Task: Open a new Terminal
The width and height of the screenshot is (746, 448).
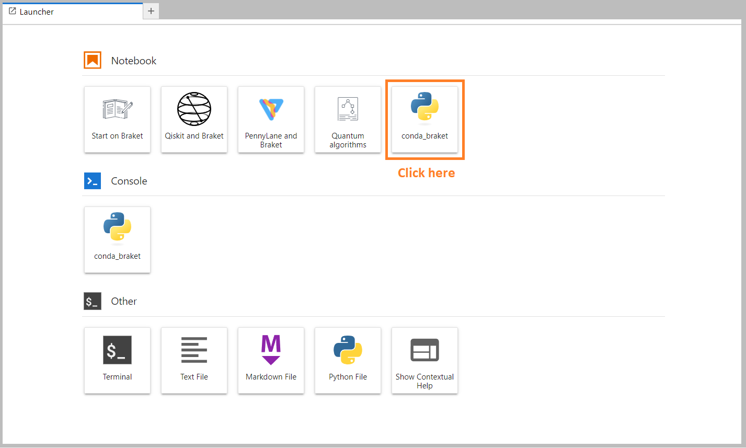Action: click(117, 361)
